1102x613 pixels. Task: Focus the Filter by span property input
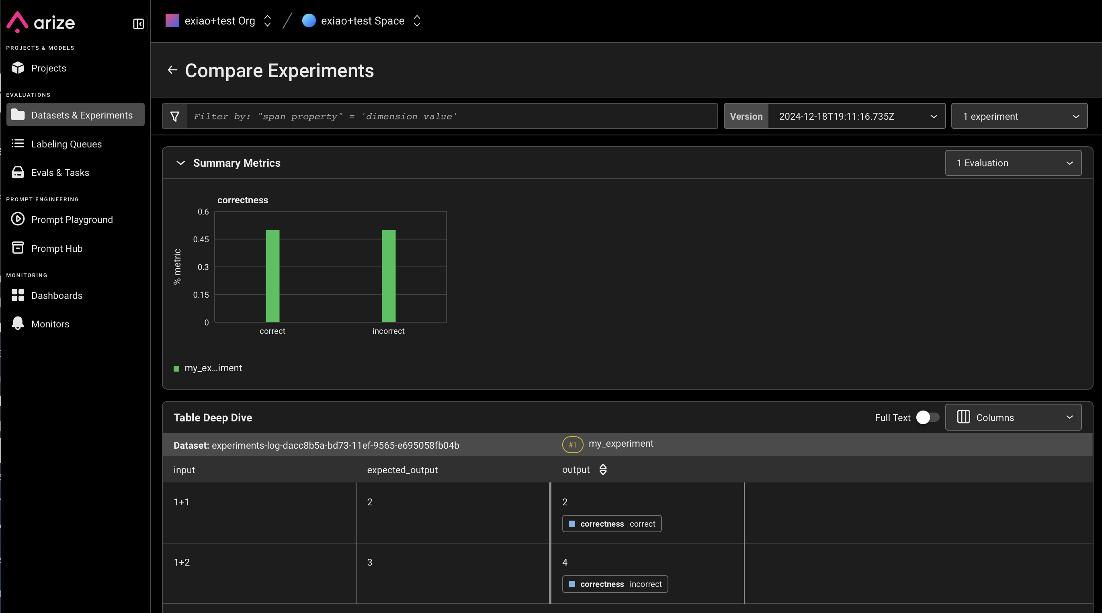[452, 116]
